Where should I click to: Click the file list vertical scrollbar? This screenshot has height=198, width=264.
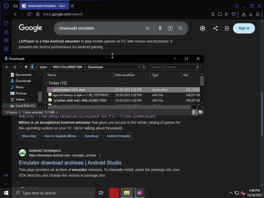202,81
